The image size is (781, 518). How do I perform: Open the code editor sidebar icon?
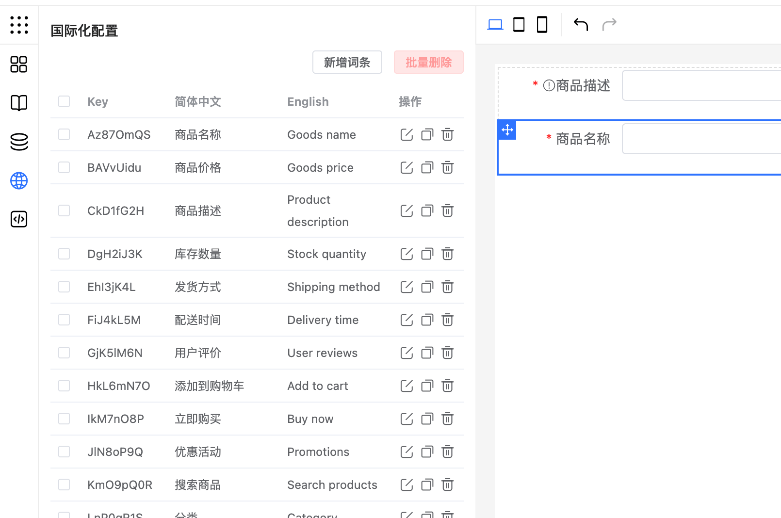(x=19, y=219)
